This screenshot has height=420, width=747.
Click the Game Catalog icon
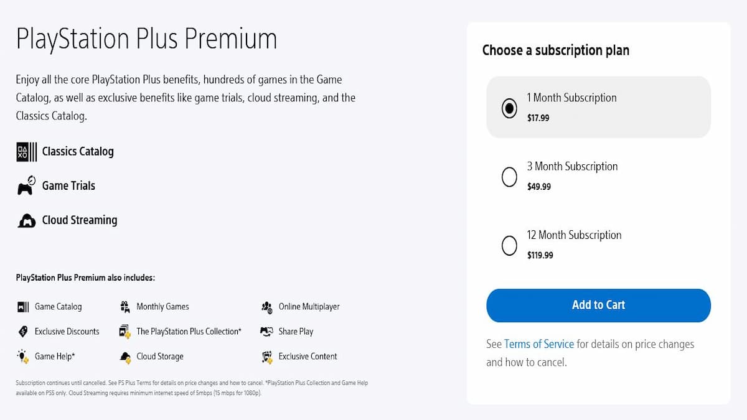[x=23, y=307]
